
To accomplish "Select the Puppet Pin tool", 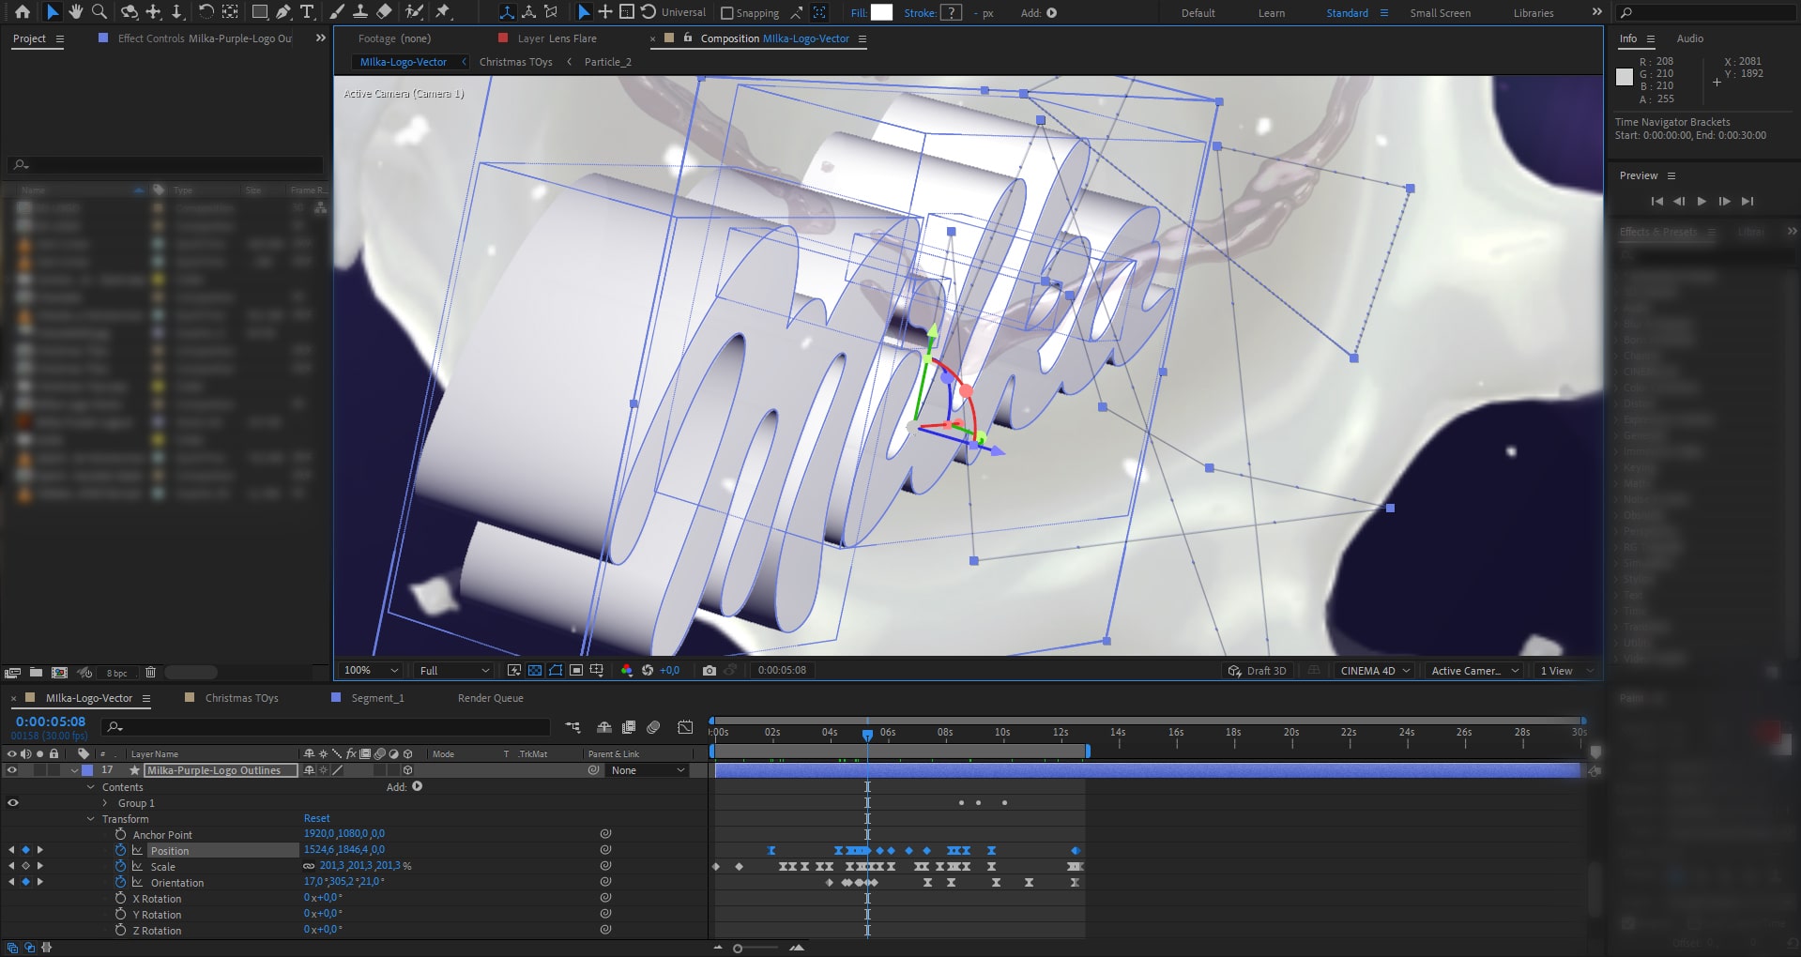I will (x=443, y=12).
